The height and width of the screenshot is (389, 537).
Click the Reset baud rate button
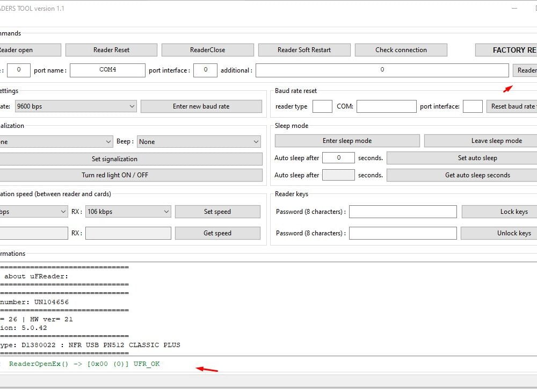click(512, 106)
